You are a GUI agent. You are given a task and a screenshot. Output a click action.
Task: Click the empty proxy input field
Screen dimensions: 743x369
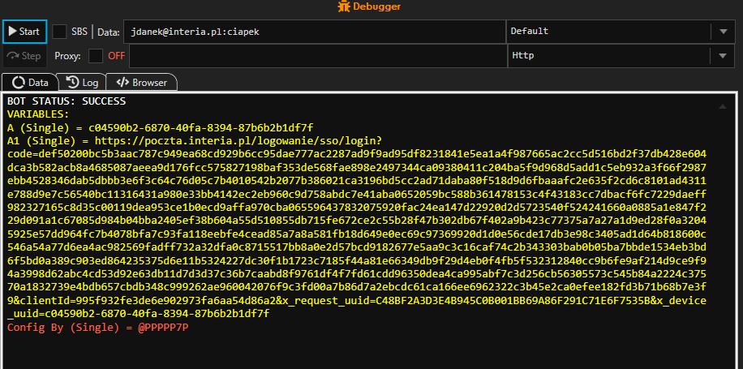(x=317, y=56)
